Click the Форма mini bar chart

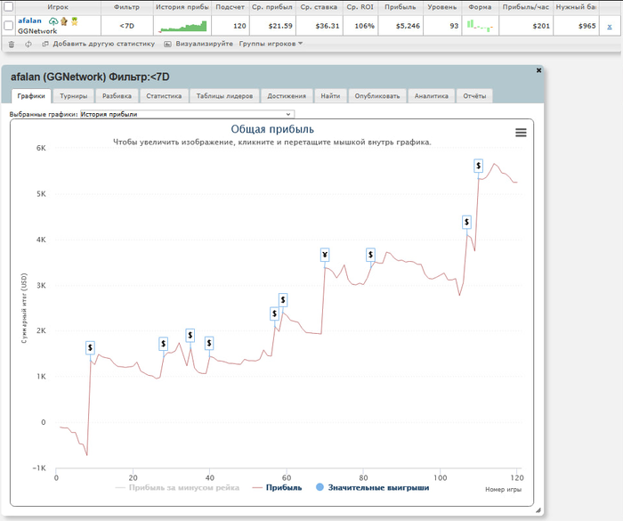point(480,26)
